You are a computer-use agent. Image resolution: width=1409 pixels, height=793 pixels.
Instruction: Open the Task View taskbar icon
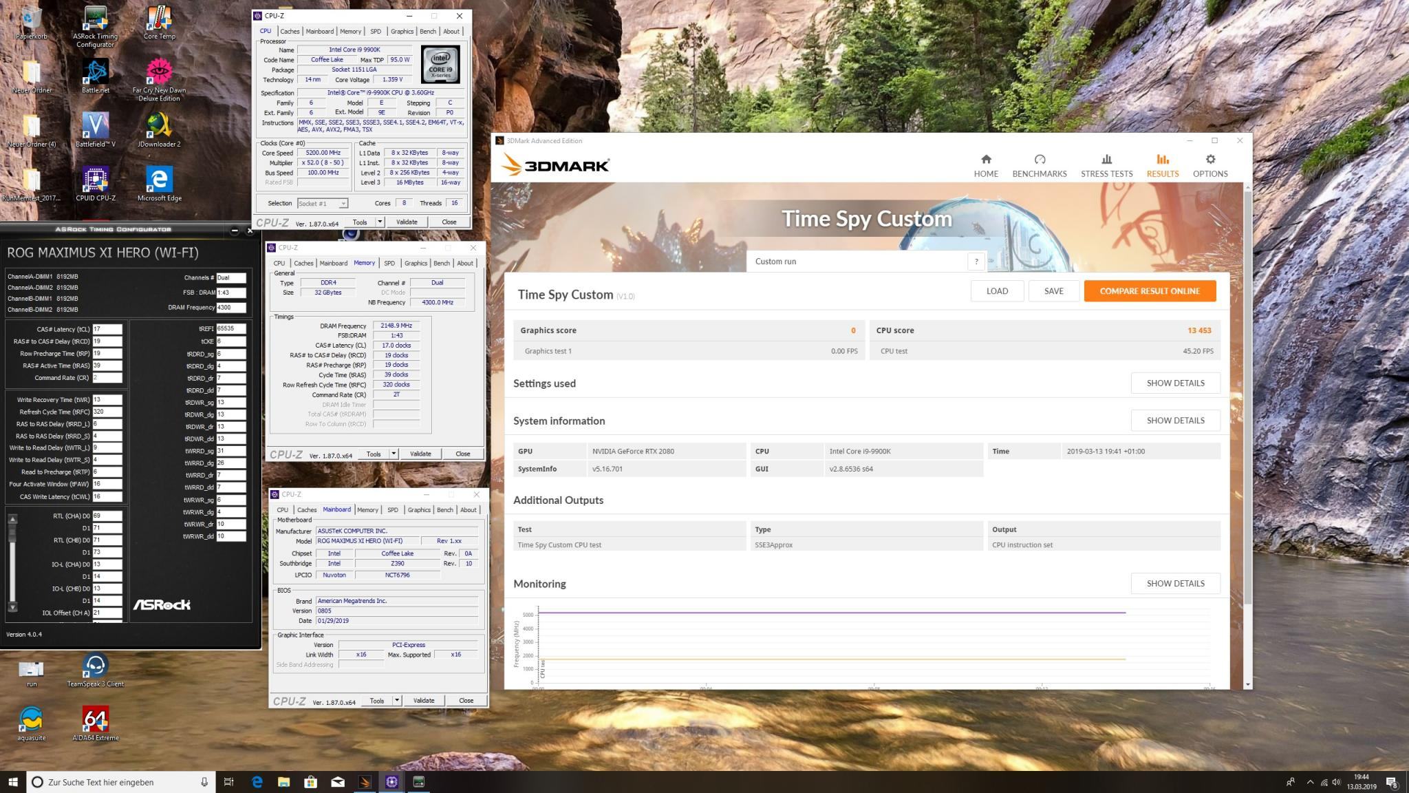[x=229, y=781]
